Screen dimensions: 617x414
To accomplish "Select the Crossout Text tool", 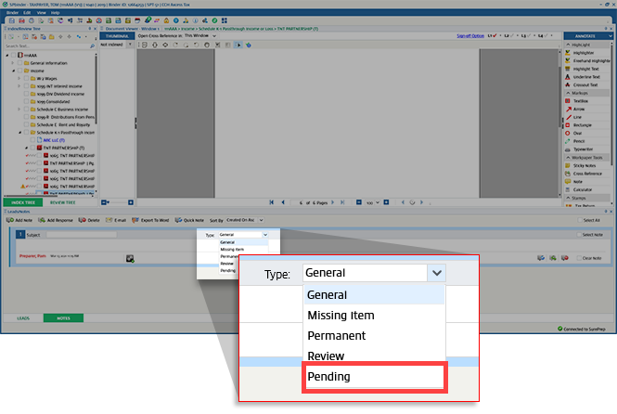I will pyautogui.click(x=585, y=84).
